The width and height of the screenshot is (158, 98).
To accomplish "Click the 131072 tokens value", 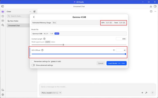I will tap(48, 42).
